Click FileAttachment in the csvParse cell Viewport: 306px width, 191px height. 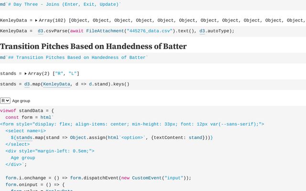pyautogui.click(x=105, y=31)
